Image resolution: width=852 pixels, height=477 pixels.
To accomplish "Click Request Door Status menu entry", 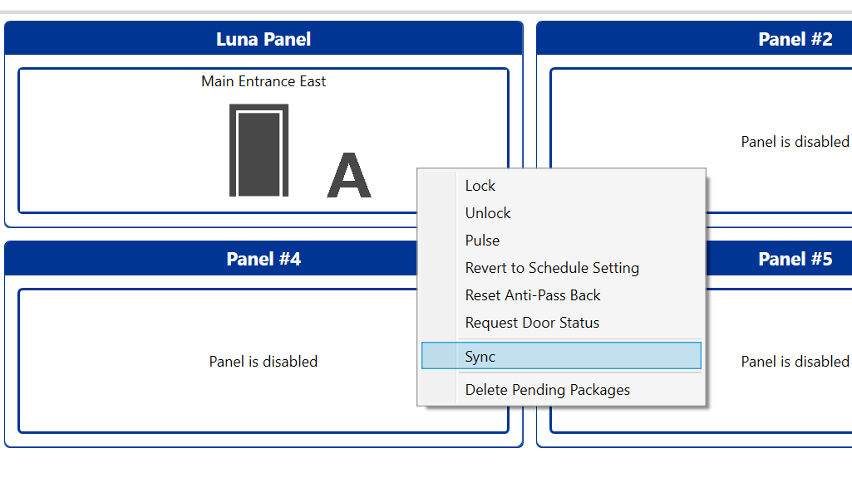I will pos(532,323).
